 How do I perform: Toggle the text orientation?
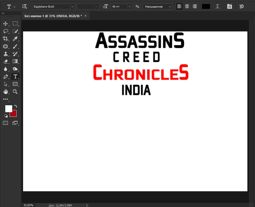pyautogui.click(x=25, y=6)
